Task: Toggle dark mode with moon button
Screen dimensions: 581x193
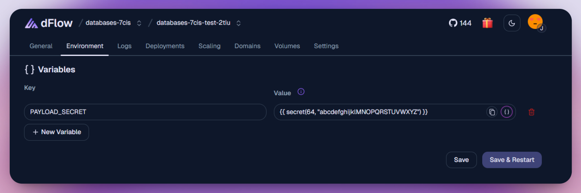Action: [x=512, y=23]
